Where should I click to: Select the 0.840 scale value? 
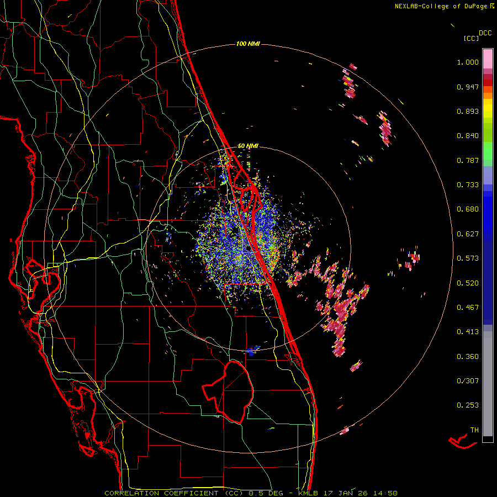tap(468, 136)
